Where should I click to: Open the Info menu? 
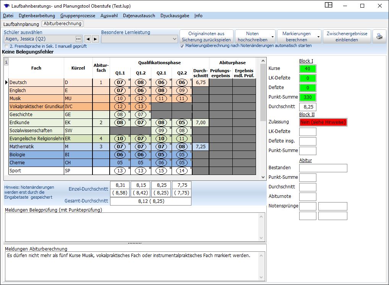(198, 16)
